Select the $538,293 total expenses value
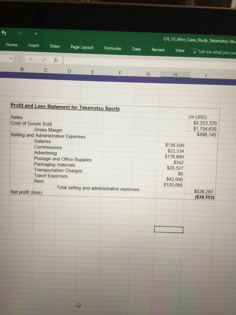The width and height of the screenshot is (236, 315). 203,191
